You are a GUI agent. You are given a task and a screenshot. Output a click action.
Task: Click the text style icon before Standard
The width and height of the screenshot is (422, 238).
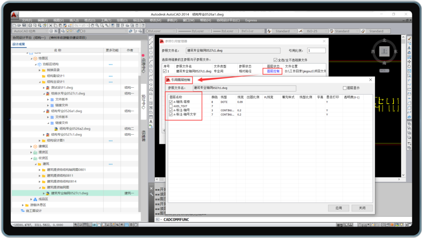(x=269, y=31)
